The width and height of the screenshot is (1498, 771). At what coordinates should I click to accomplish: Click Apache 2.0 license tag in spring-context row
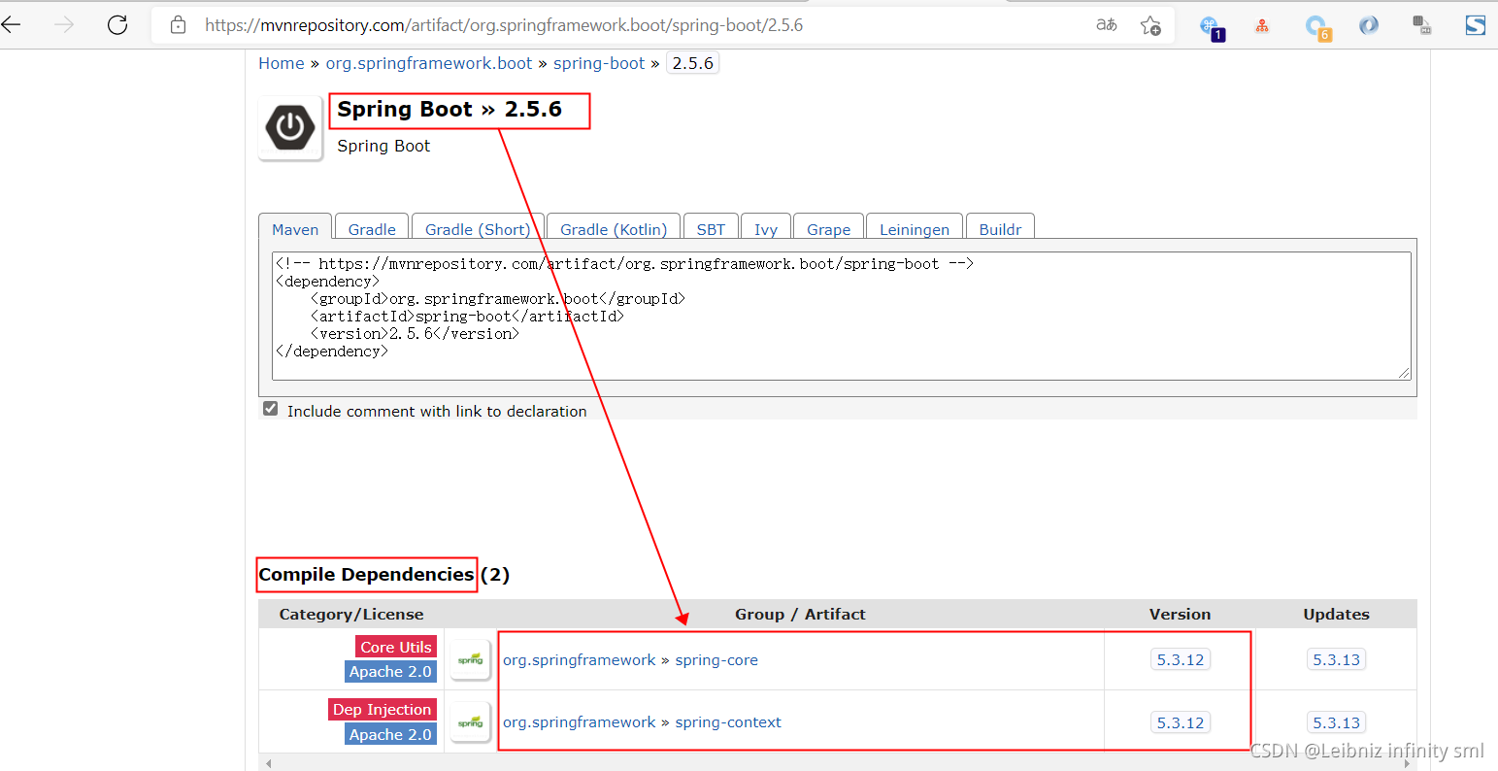click(x=391, y=735)
